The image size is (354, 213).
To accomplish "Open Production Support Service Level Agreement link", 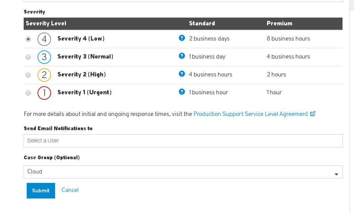I will pyautogui.click(x=251, y=114).
